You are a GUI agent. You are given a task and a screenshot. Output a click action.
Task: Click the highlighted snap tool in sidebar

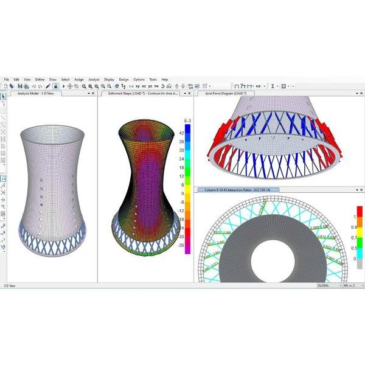coord(3,178)
